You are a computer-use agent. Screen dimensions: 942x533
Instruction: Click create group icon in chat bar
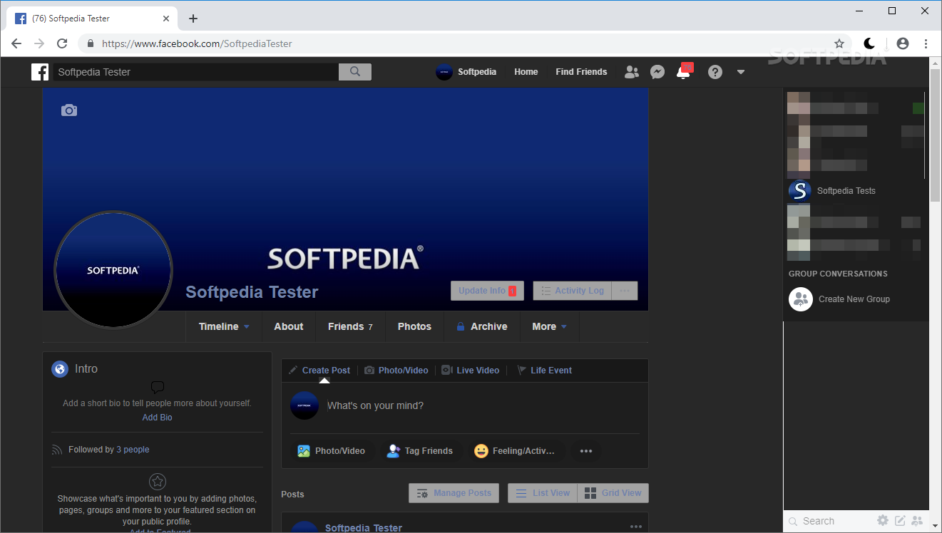pos(917,521)
